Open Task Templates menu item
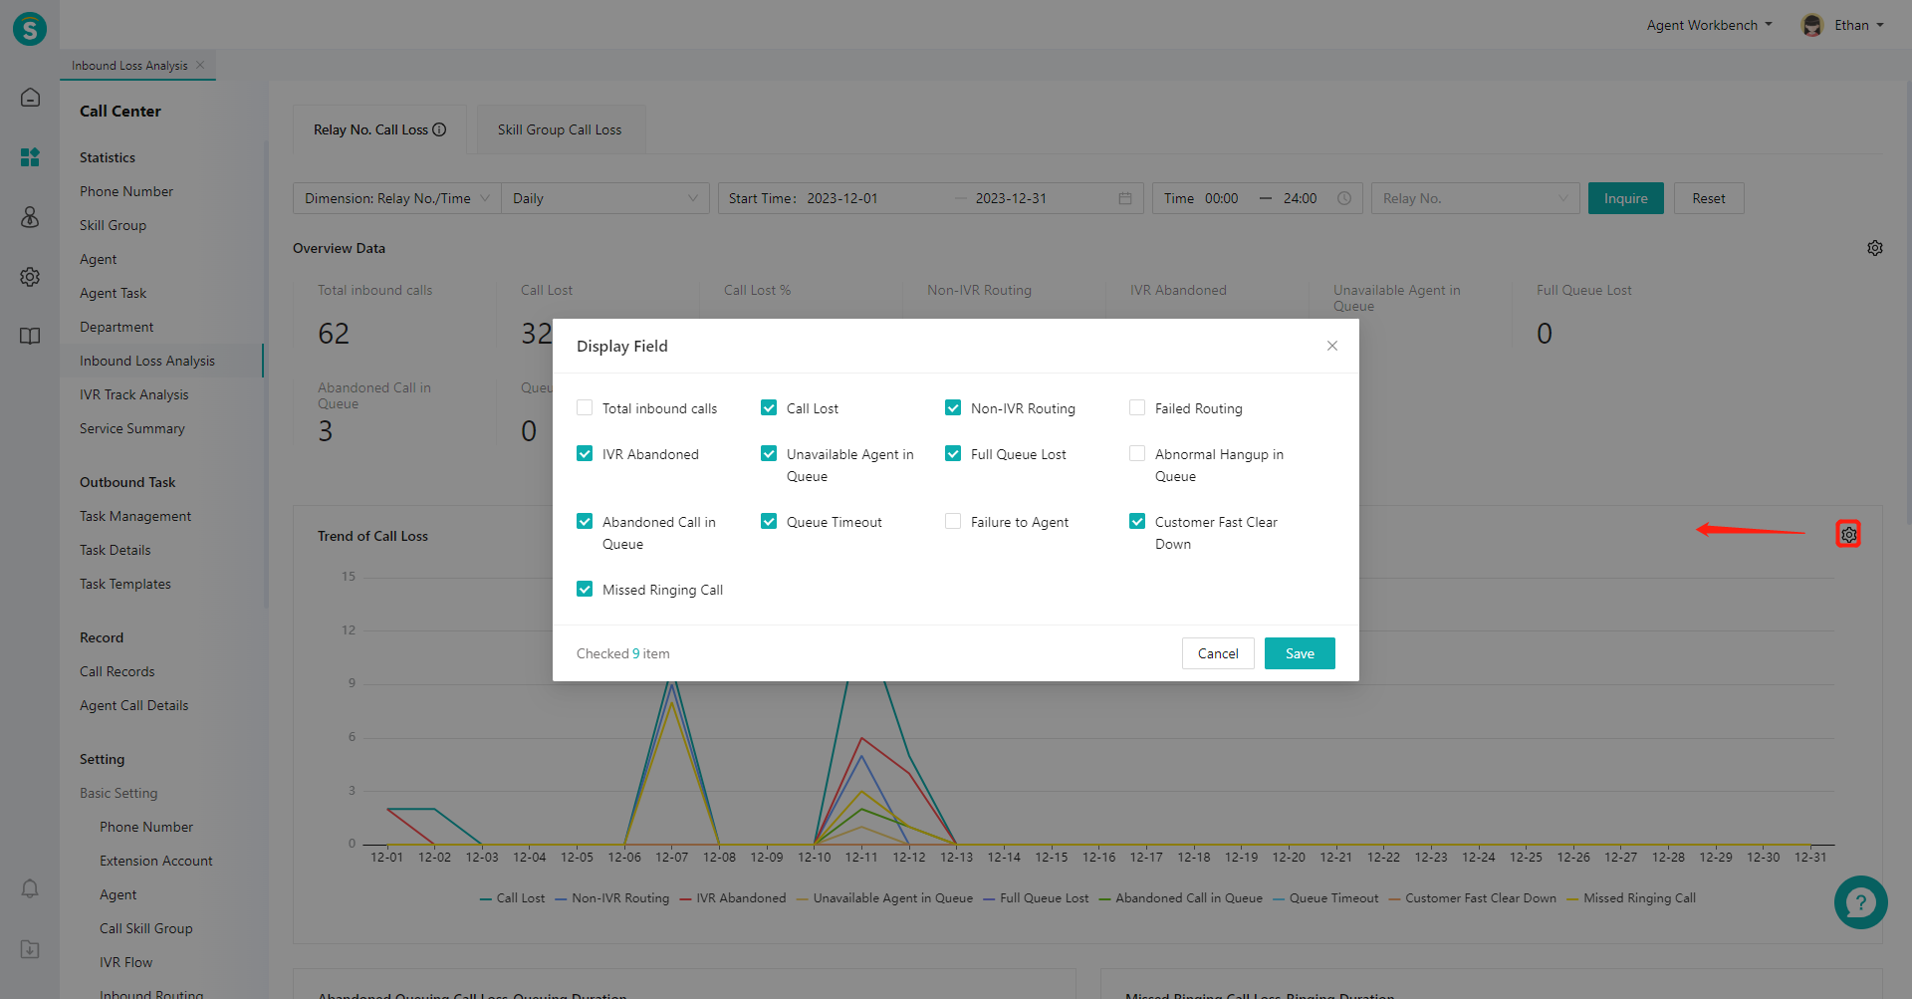The height and width of the screenshot is (999, 1912). point(125,584)
